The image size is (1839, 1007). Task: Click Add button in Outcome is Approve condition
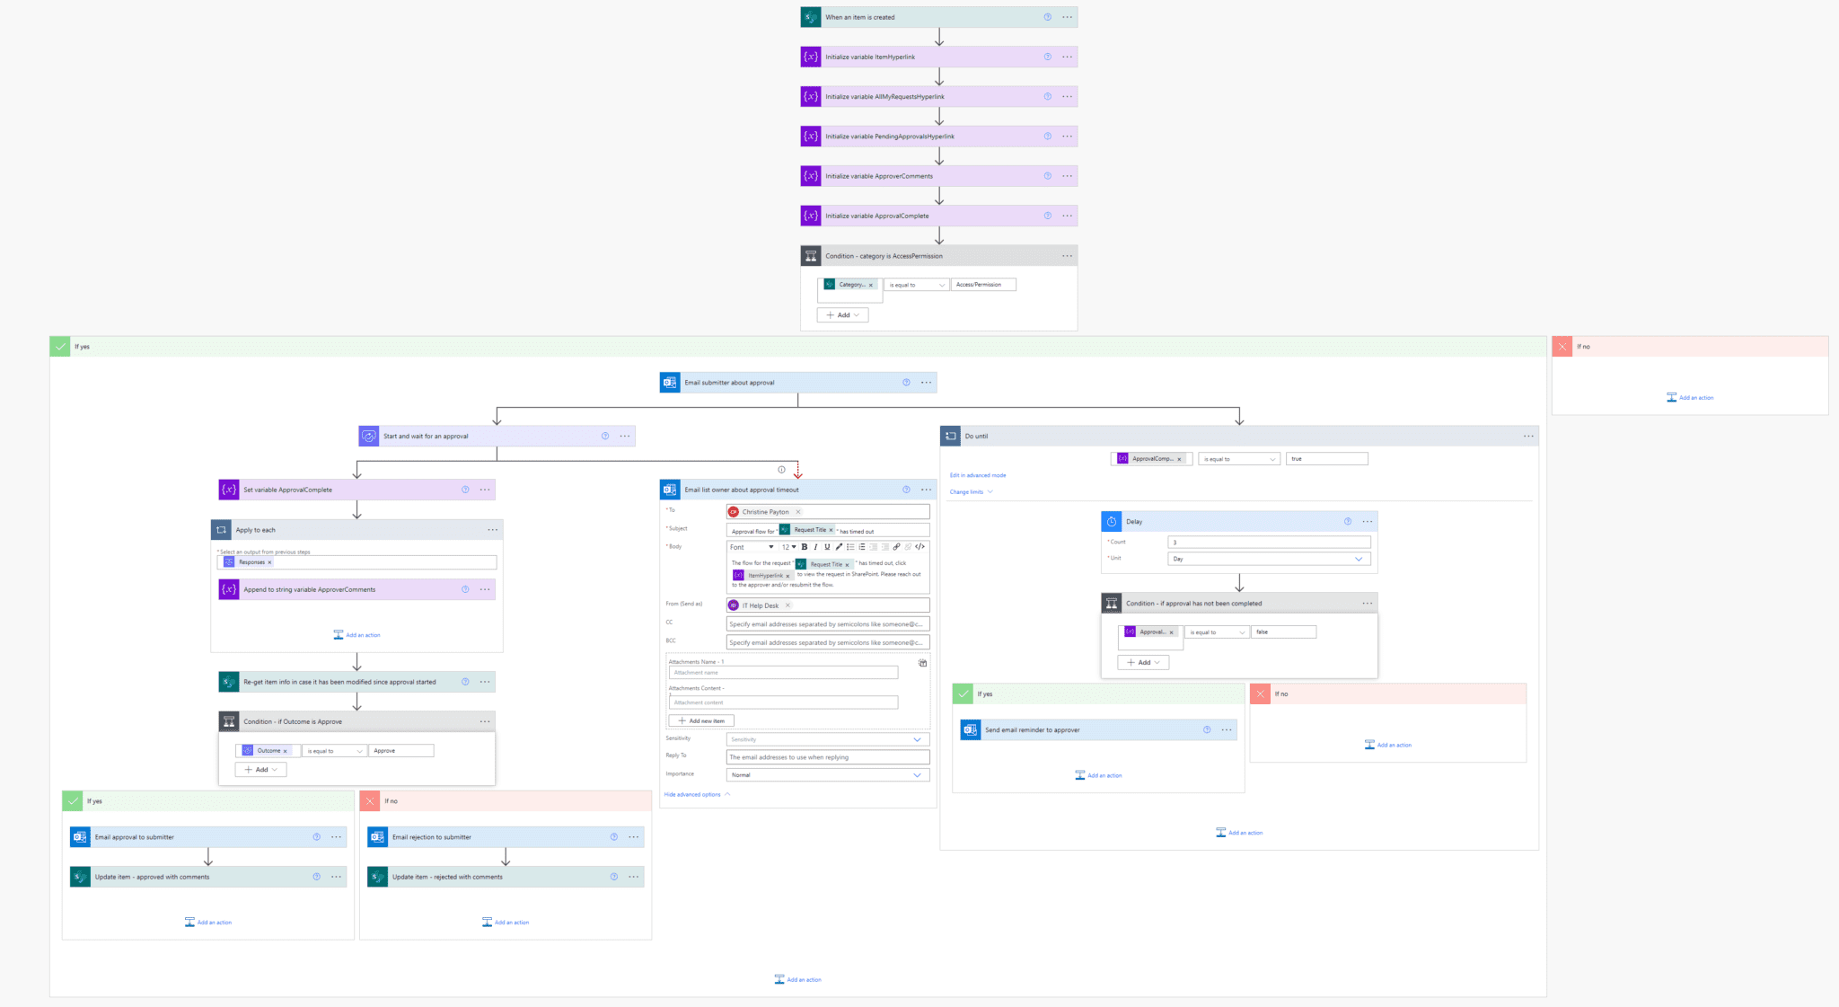coord(260,770)
